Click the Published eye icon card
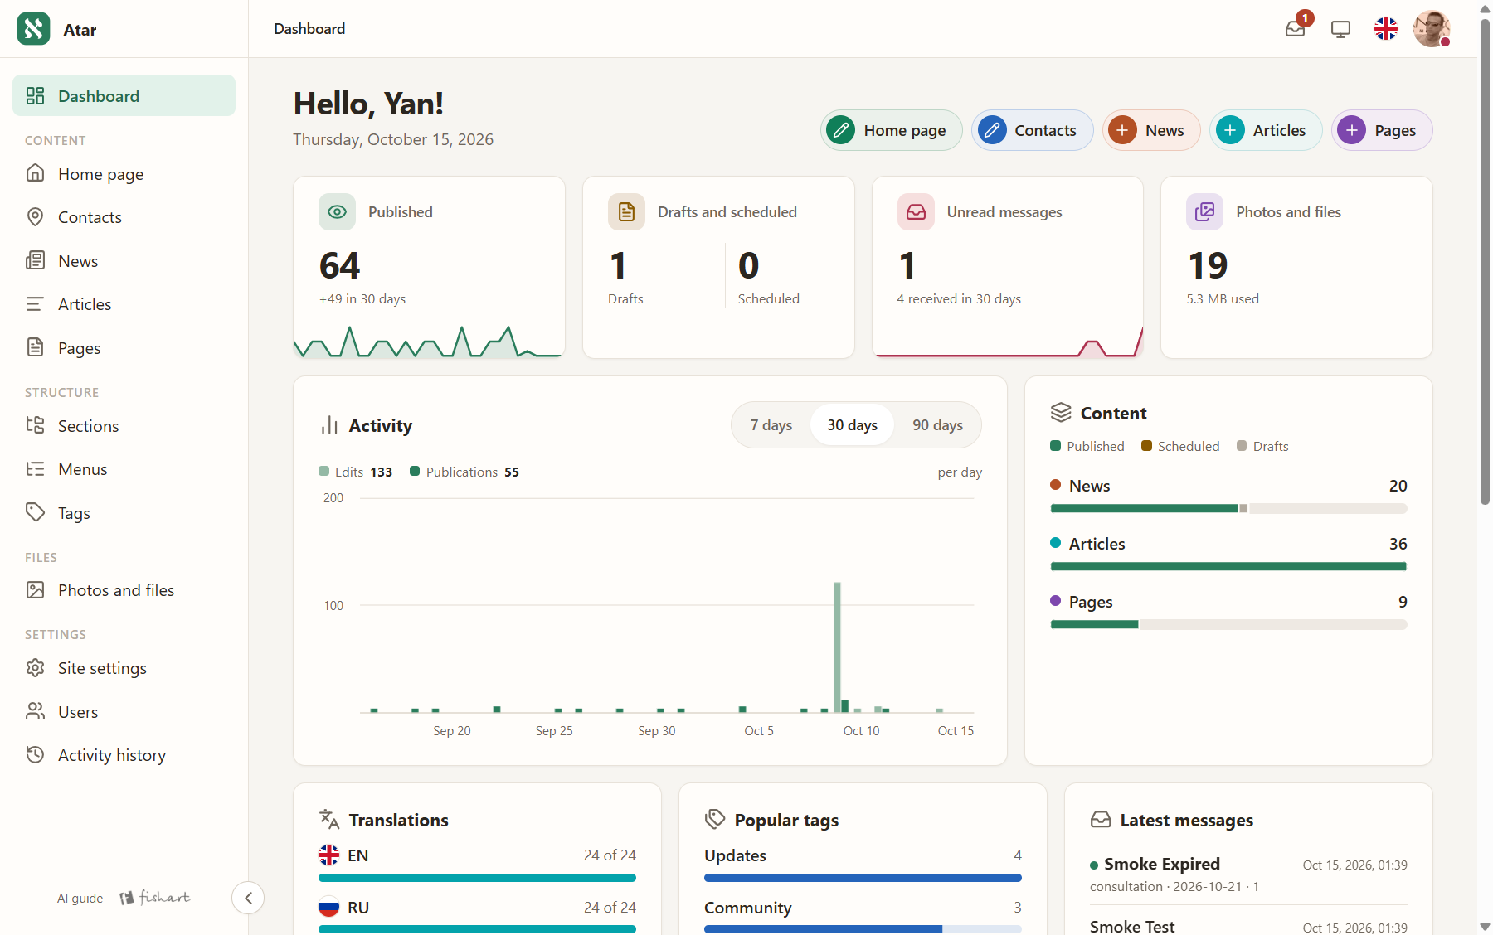The width and height of the screenshot is (1493, 935). 337,211
